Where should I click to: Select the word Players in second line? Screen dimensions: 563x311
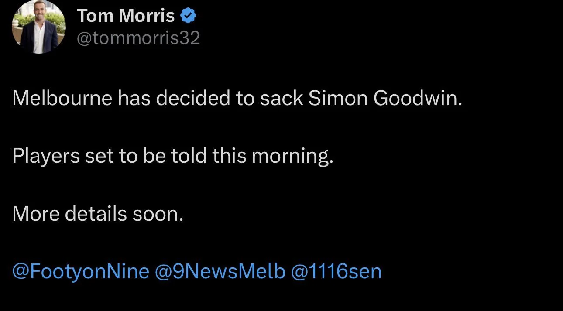pos(46,156)
